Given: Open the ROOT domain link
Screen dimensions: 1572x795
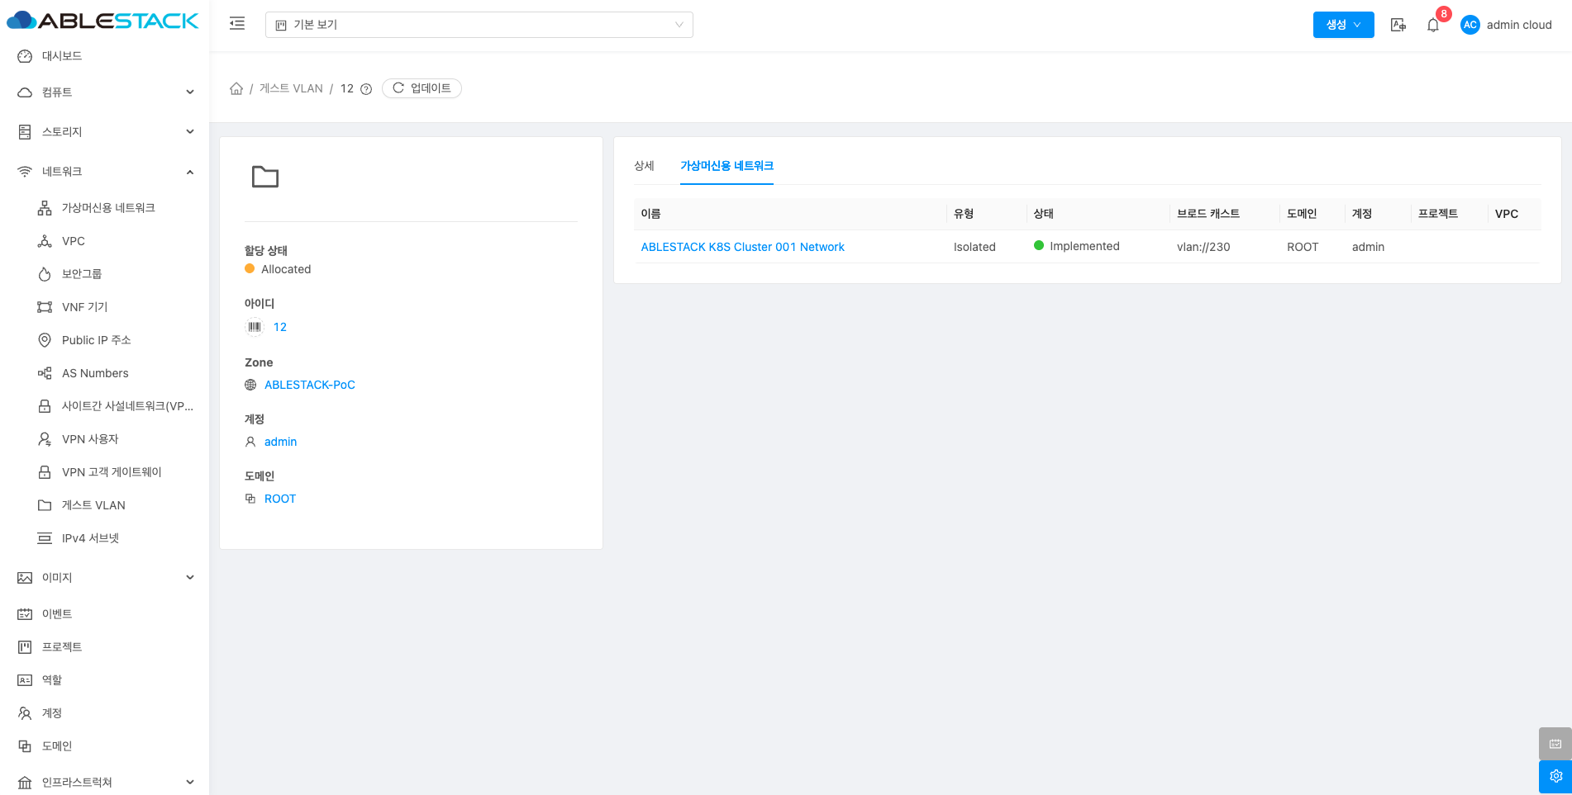Looking at the screenshot, I should 280,499.
